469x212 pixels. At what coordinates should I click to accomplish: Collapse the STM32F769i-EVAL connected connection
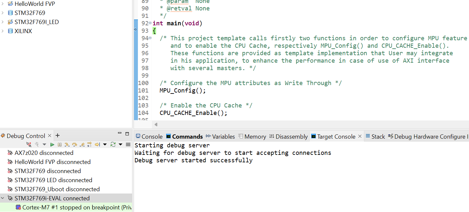tap(3, 198)
